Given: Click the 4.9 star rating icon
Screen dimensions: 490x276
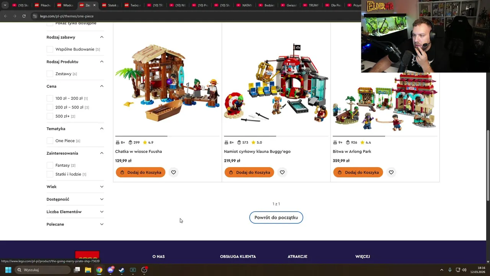Looking at the screenshot, I should click(x=145, y=143).
